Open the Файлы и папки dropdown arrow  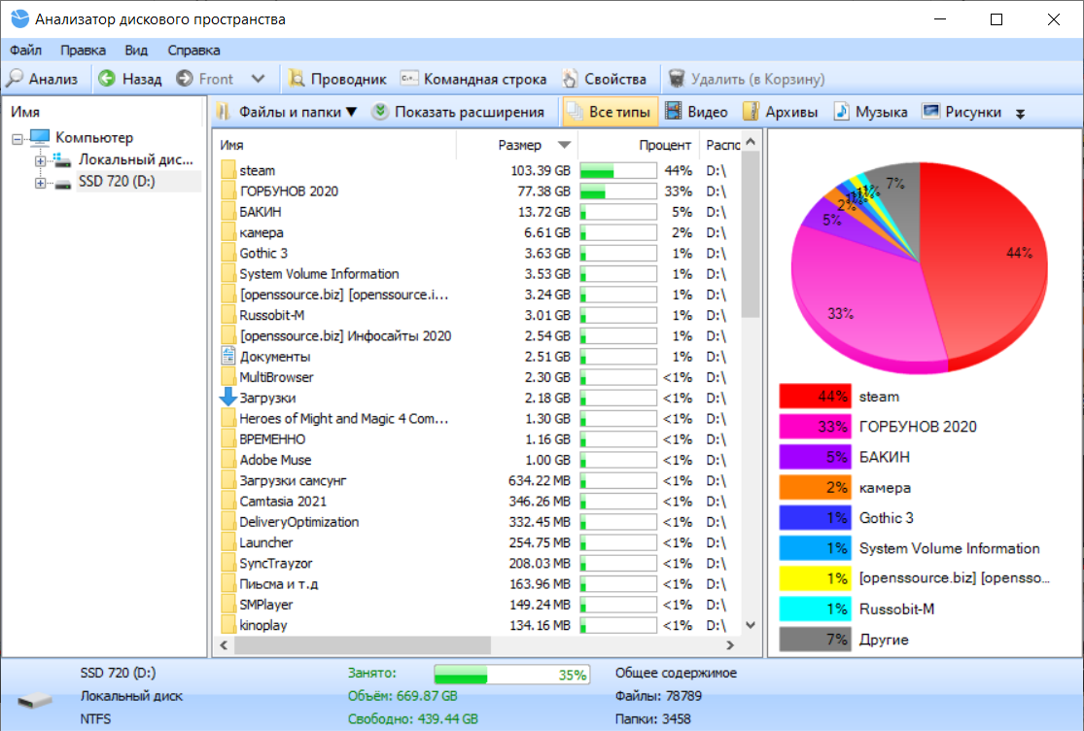pyautogui.click(x=351, y=112)
